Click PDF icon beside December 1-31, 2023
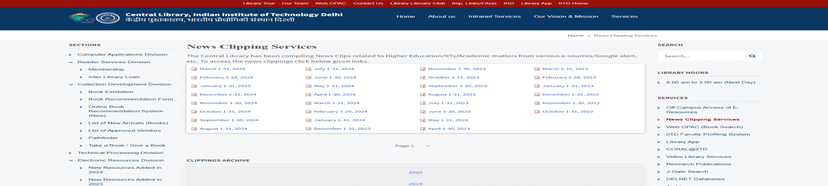This screenshot has height=186, width=828. coord(308,129)
